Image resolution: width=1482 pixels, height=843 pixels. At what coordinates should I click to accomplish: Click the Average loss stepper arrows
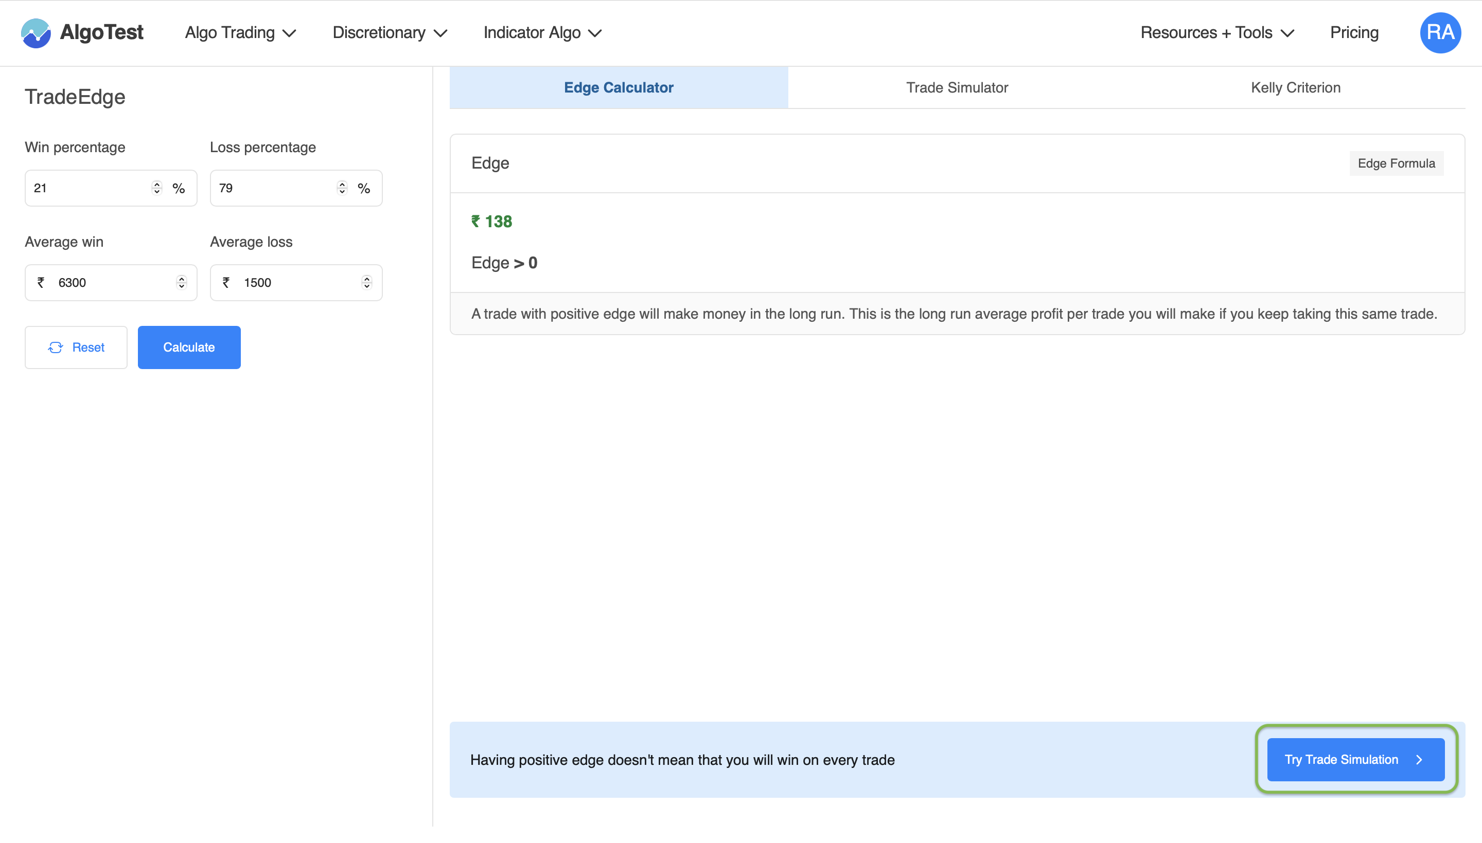367,283
